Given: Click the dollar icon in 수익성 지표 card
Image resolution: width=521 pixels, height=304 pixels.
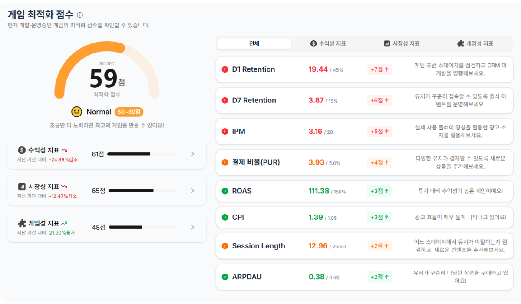Looking at the screenshot, I should 22,150.
